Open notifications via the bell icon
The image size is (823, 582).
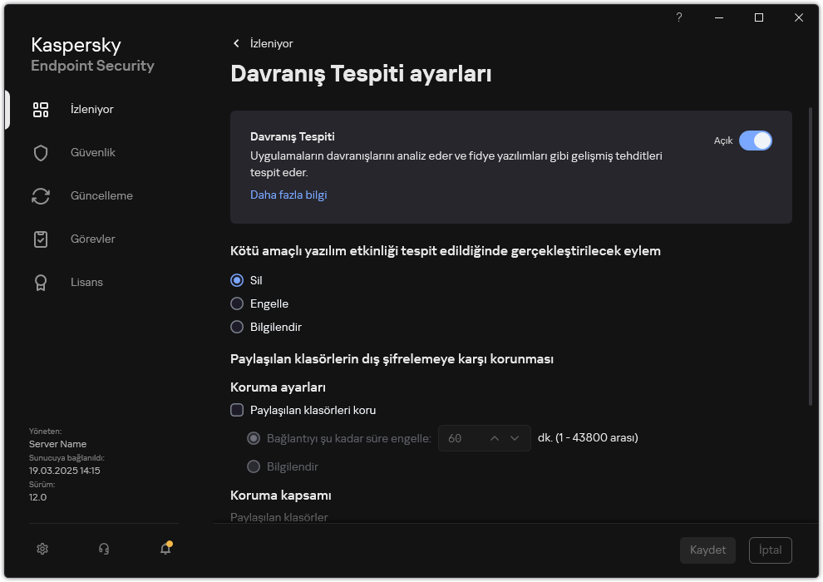(165, 550)
